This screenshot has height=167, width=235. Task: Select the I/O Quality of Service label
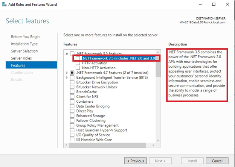pyautogui.click(x=93, y=135)
